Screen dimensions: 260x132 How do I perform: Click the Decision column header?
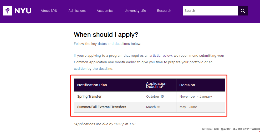tap(187, 85)
